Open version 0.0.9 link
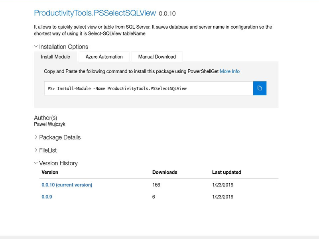This screenshot has width=319, height=239. [47, 197]
